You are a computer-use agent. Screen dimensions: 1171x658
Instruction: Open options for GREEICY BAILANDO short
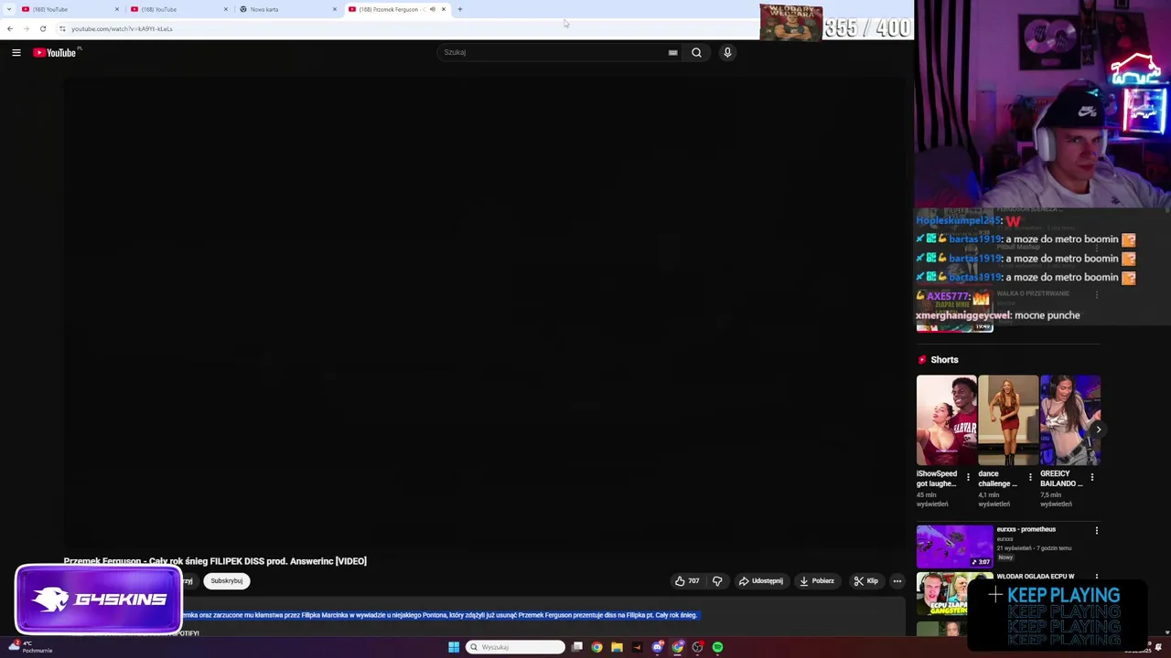(x=1092, y=477)
